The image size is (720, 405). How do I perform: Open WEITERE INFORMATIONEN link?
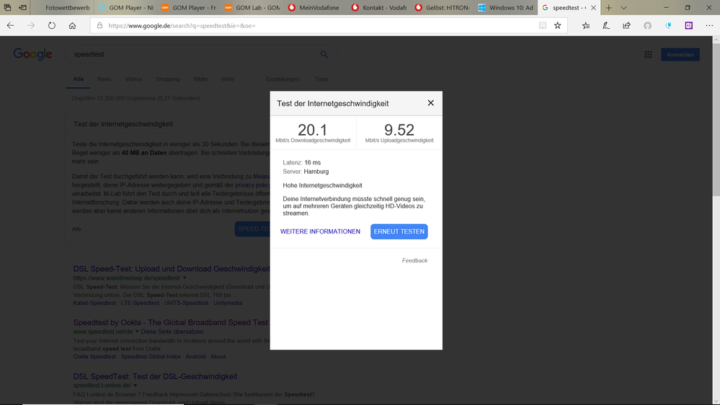pos(320,231)
